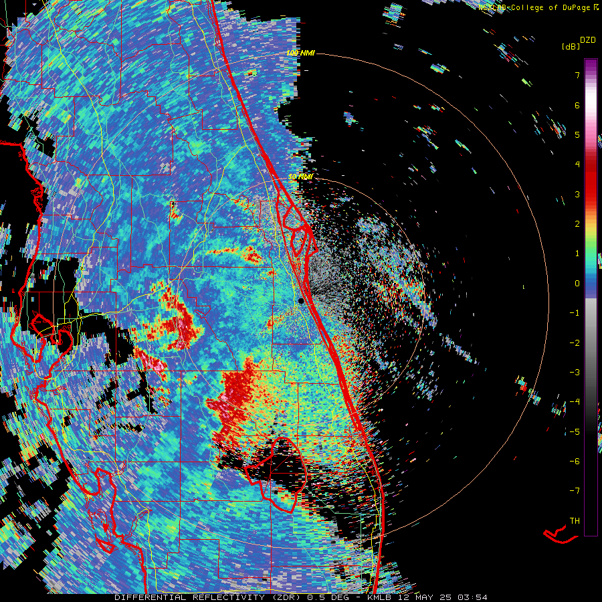
Task: Select the "DZD" legend title
Action: coord(587,40)
